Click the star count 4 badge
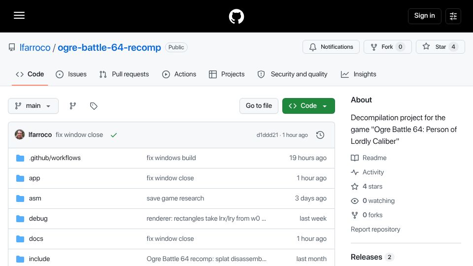473x266 pixels. (x=453, y=47)
